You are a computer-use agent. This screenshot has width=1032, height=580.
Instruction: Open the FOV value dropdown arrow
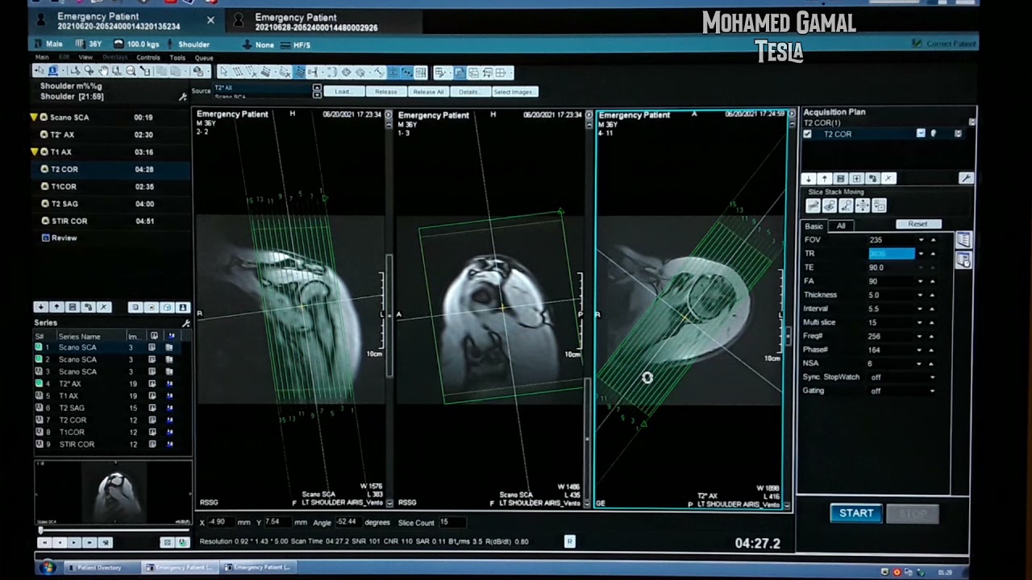921,240
